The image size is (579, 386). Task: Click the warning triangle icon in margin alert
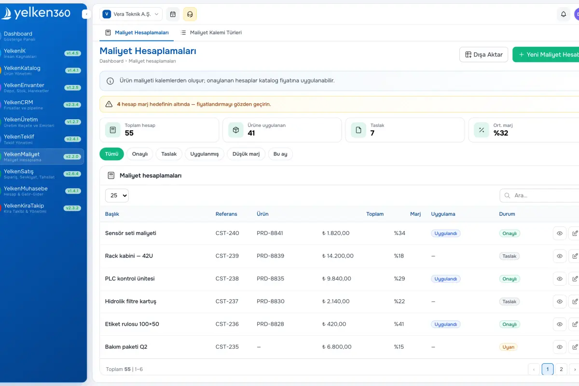point(109,104)
